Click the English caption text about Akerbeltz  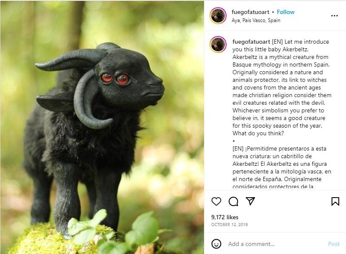(x=282, y=87)
